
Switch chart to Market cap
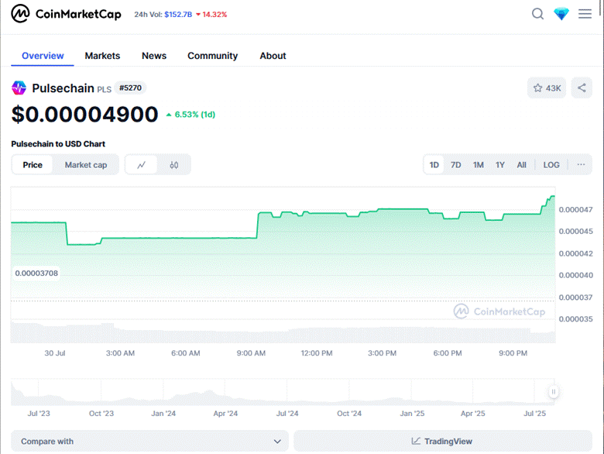tap(86, 165)
